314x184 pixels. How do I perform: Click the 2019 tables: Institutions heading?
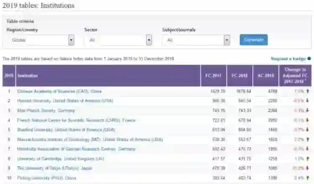click(x=38, y=5)
